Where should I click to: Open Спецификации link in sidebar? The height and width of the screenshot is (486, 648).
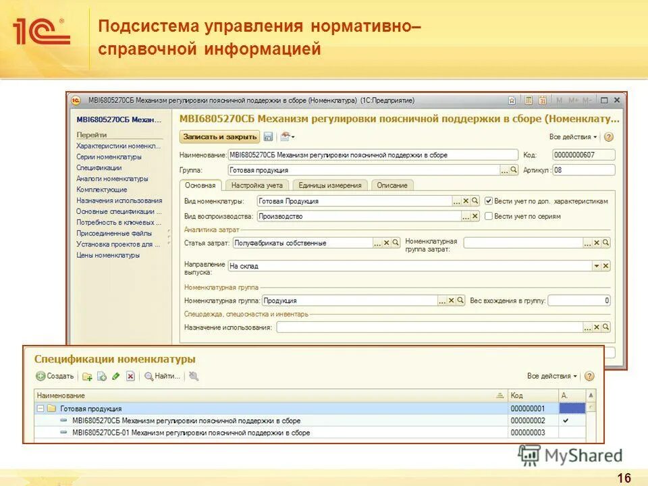(99, 168)
